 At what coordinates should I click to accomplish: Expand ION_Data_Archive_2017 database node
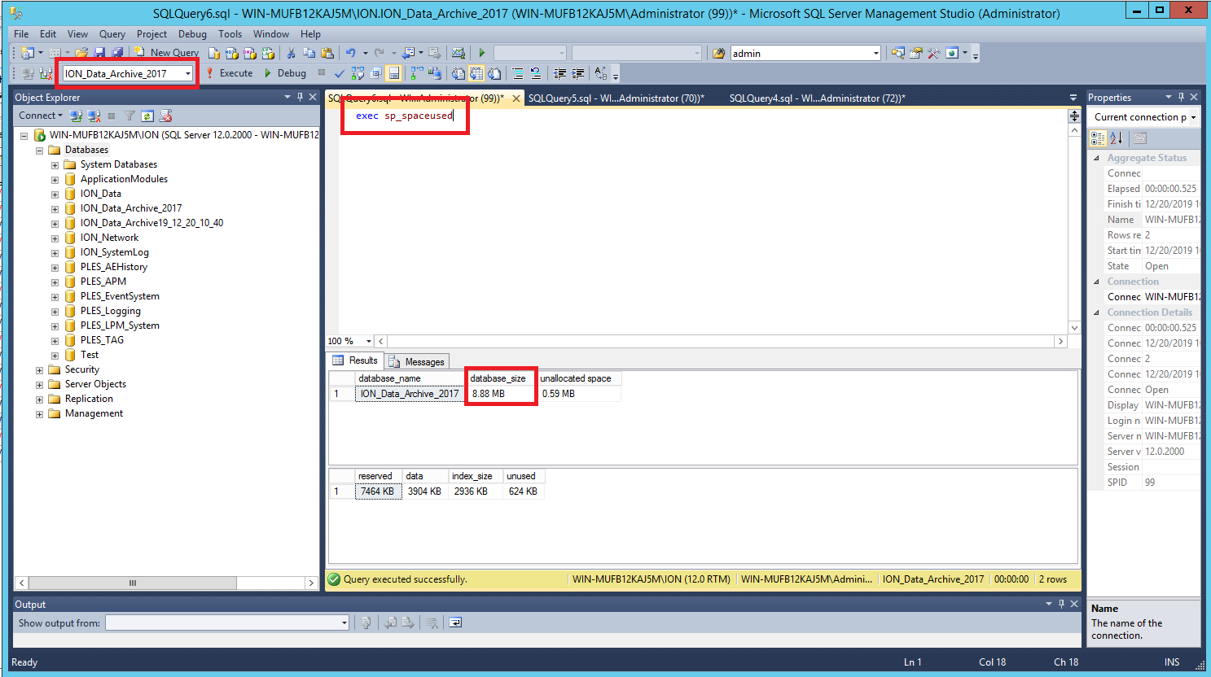[55, 208]
